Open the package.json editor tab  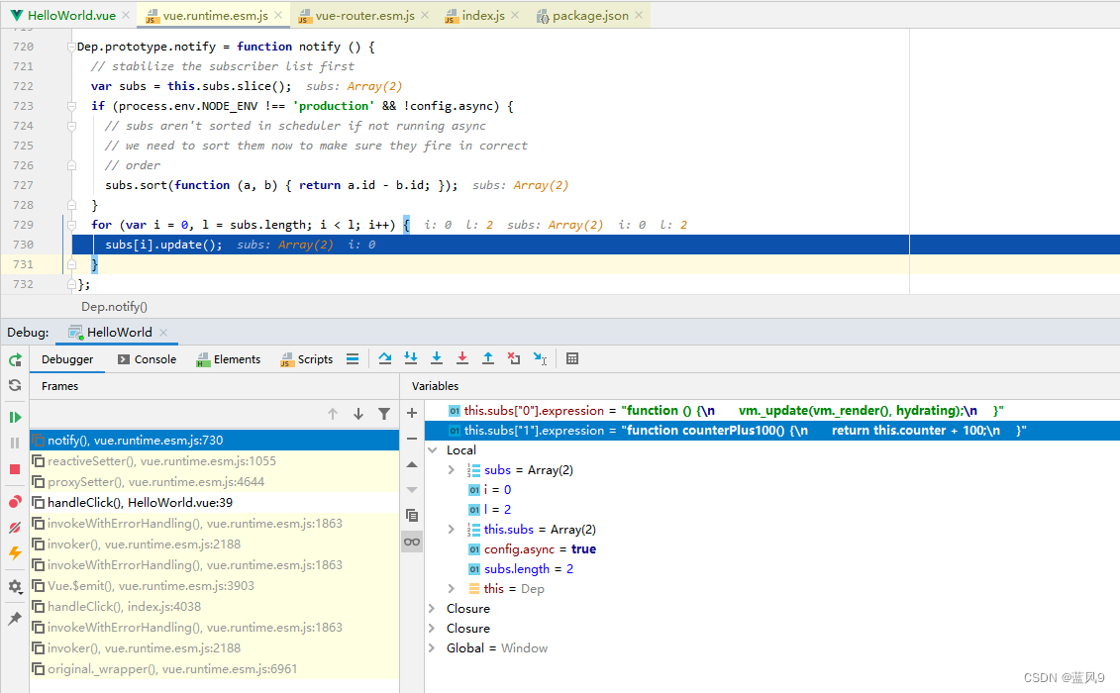click(589, 15)
